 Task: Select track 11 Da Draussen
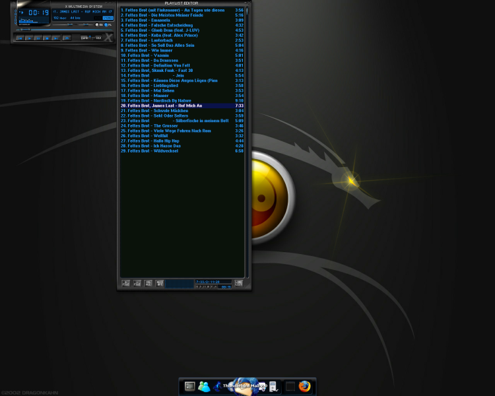tap(182, 60)
